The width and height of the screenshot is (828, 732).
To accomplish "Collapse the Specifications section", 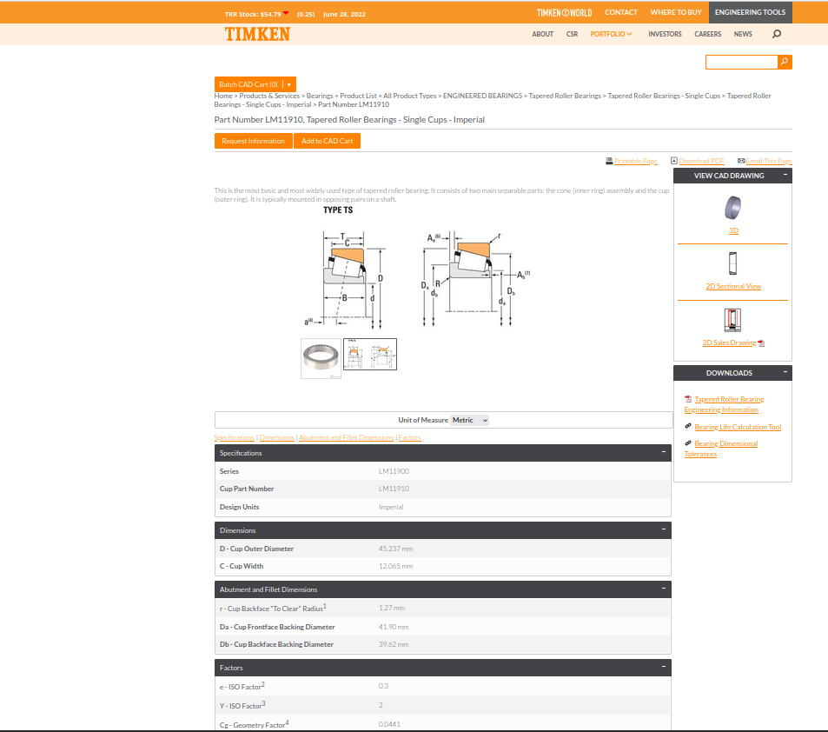I will [664, 452].
